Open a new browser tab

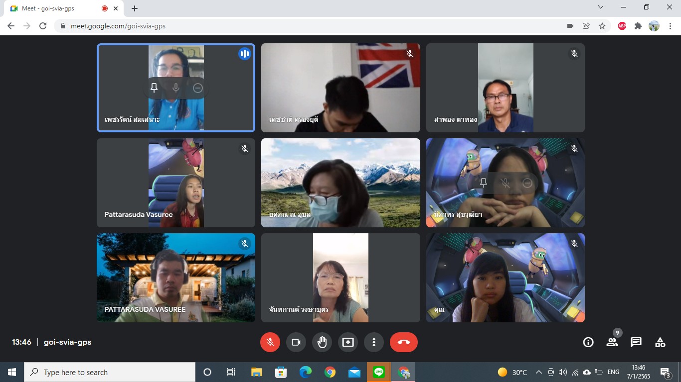[135, 8]
